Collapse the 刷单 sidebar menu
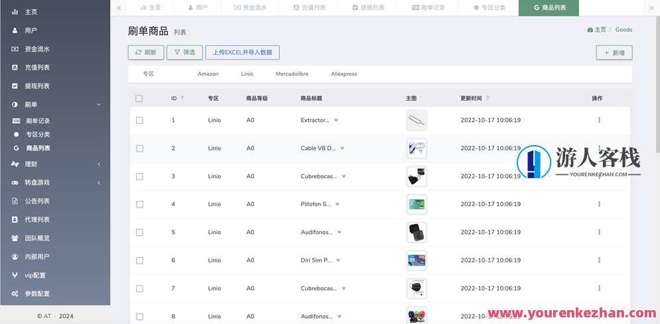 pos(54,104)
